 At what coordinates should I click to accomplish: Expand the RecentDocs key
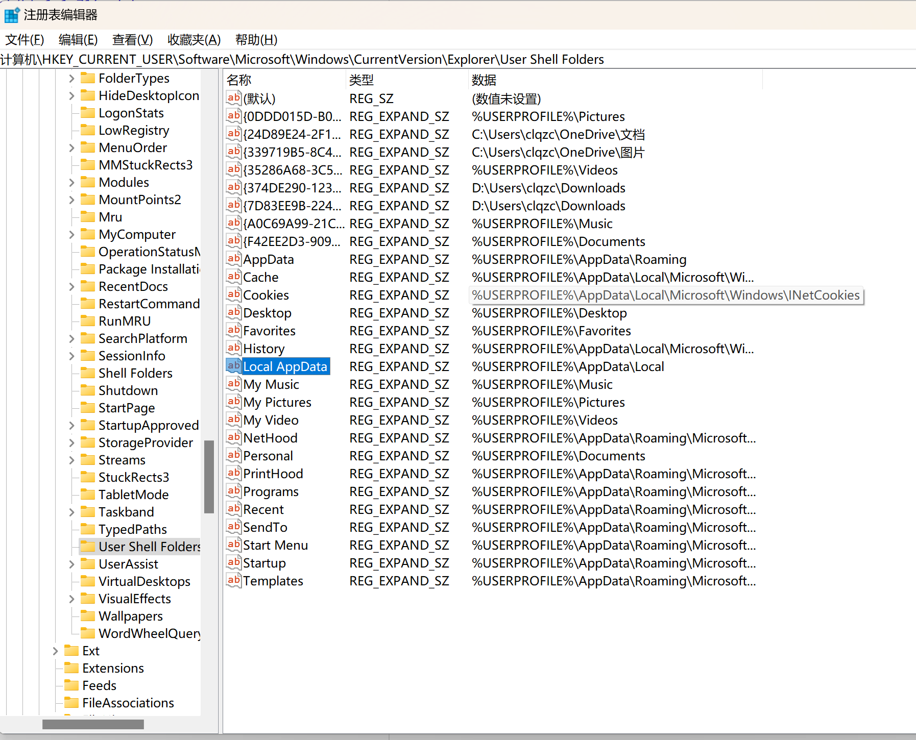point(71,286)
